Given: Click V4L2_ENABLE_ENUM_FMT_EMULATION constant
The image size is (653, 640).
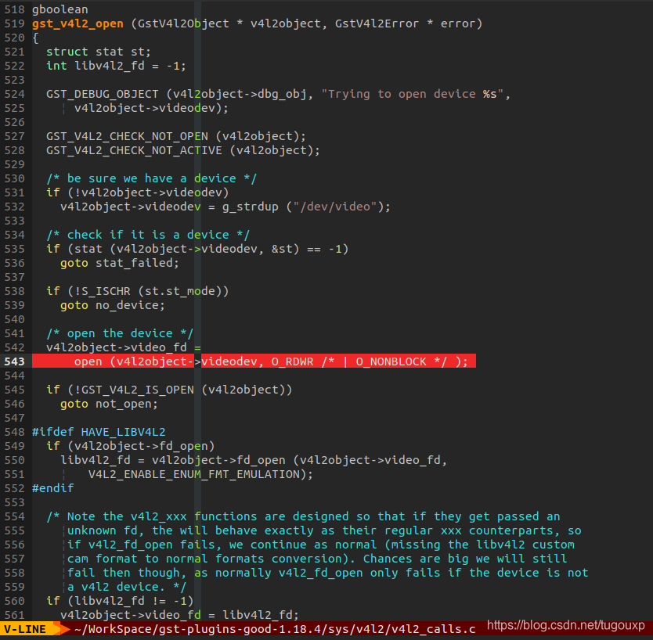Looking at the screenshot, I should click(x=193, y=474).
